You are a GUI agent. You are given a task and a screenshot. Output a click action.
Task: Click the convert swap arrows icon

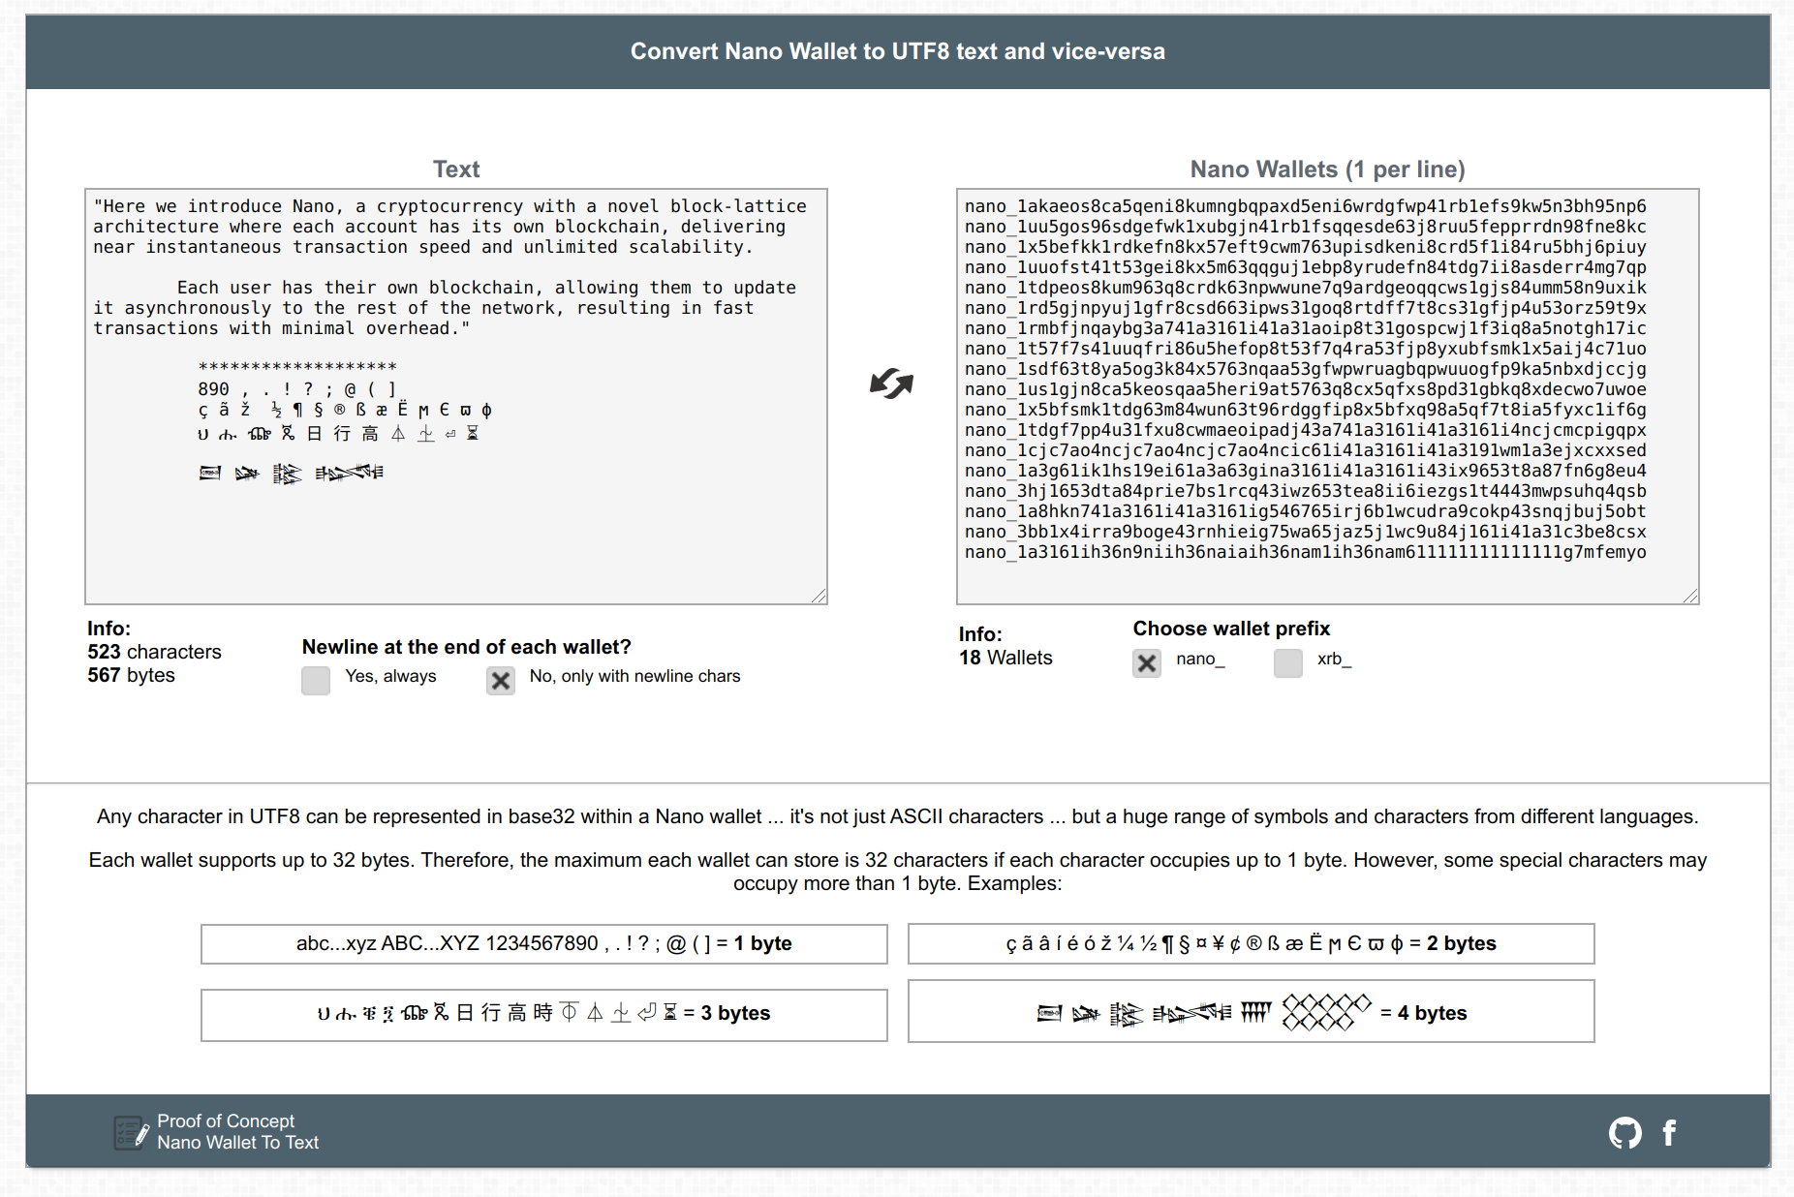tap(891, 384)
